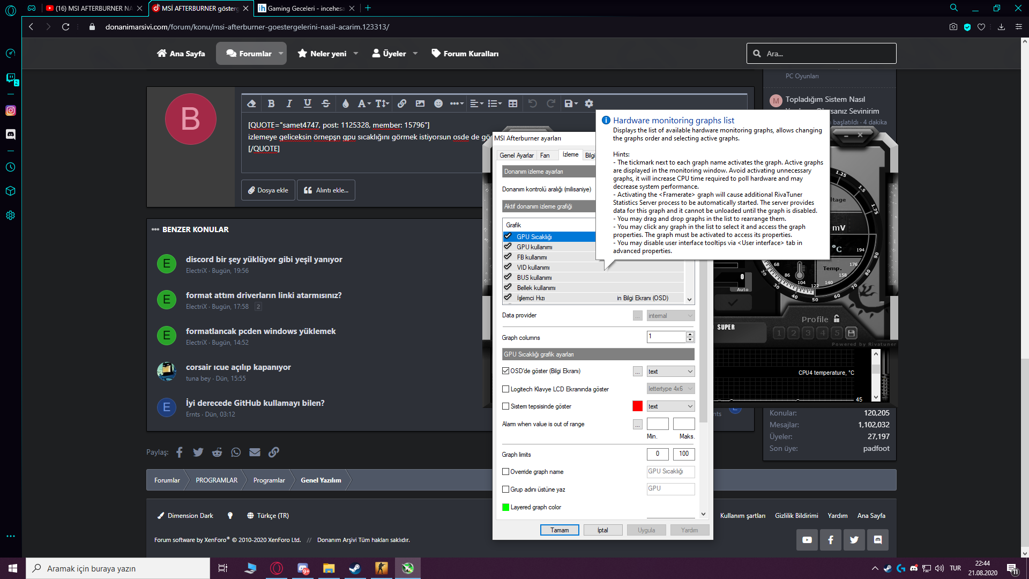This screenshot has width=1029, height=579.
Task: Click the Graph limits maximum field 100
Action: pyautogui.click(x=684, y=454)
